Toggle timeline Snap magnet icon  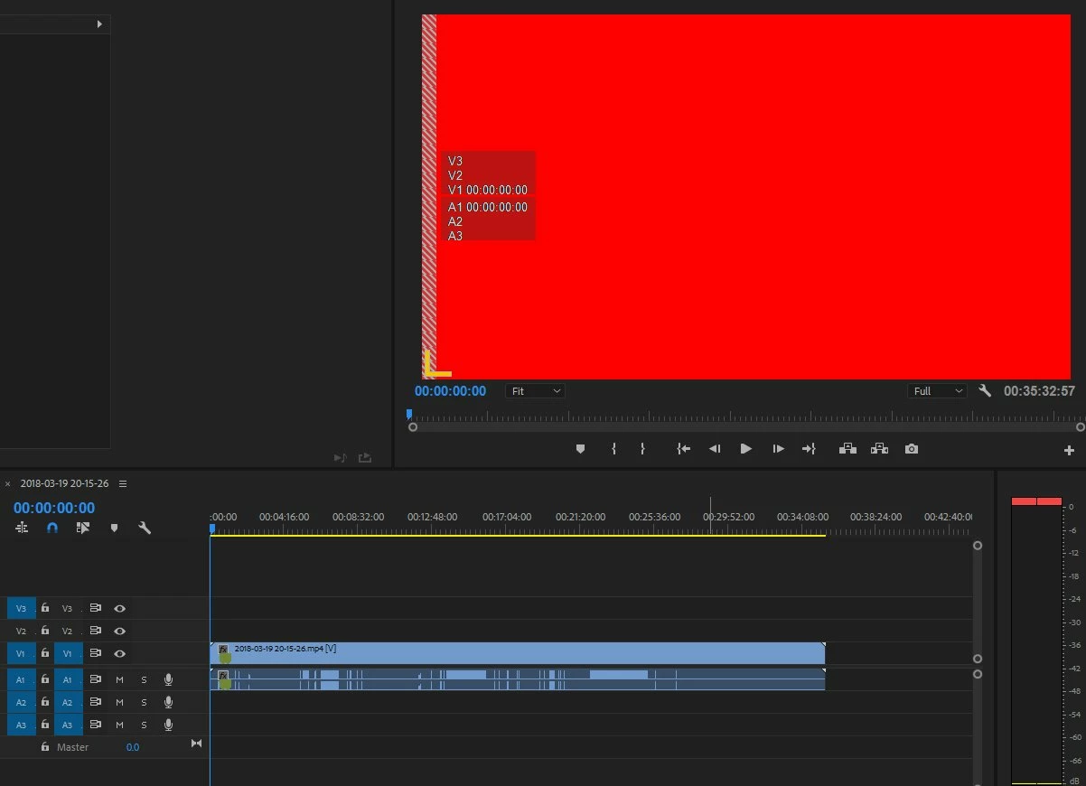click(52, 528)
